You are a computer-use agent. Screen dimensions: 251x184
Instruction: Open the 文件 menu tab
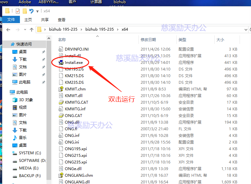click(x=11, y=20)
